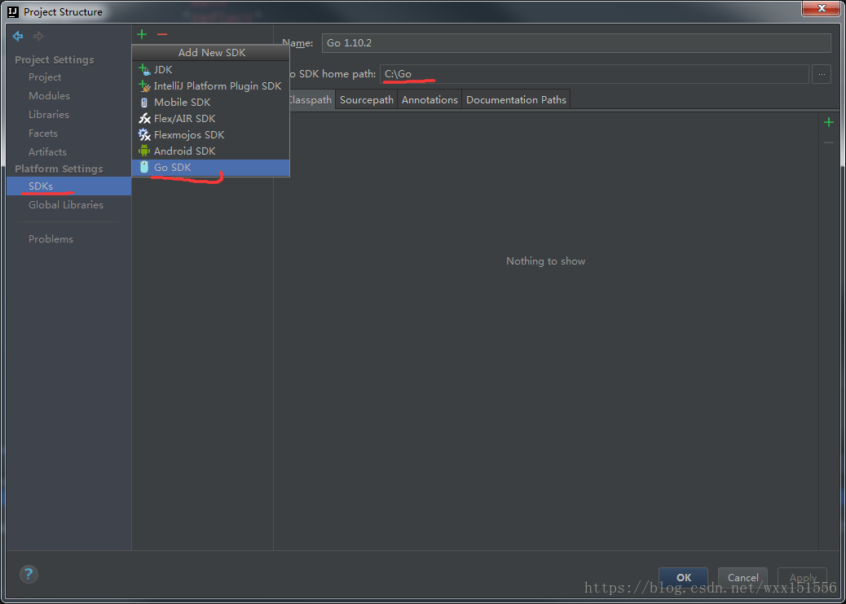This screenshot has height=604, width=846.
Task: Click the Platform Settings heading
Action: coord(59,169)
